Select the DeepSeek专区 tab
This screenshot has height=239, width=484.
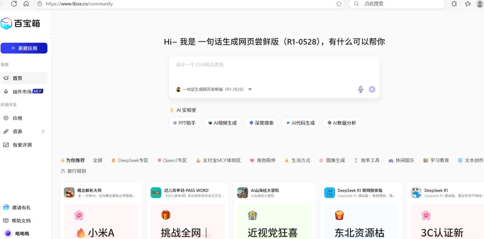(x=130, y=160)
